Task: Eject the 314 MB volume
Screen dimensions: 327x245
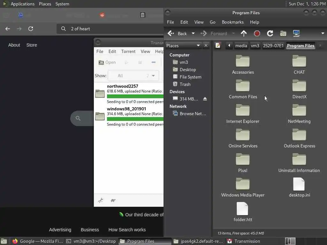Action: point(205,99)
